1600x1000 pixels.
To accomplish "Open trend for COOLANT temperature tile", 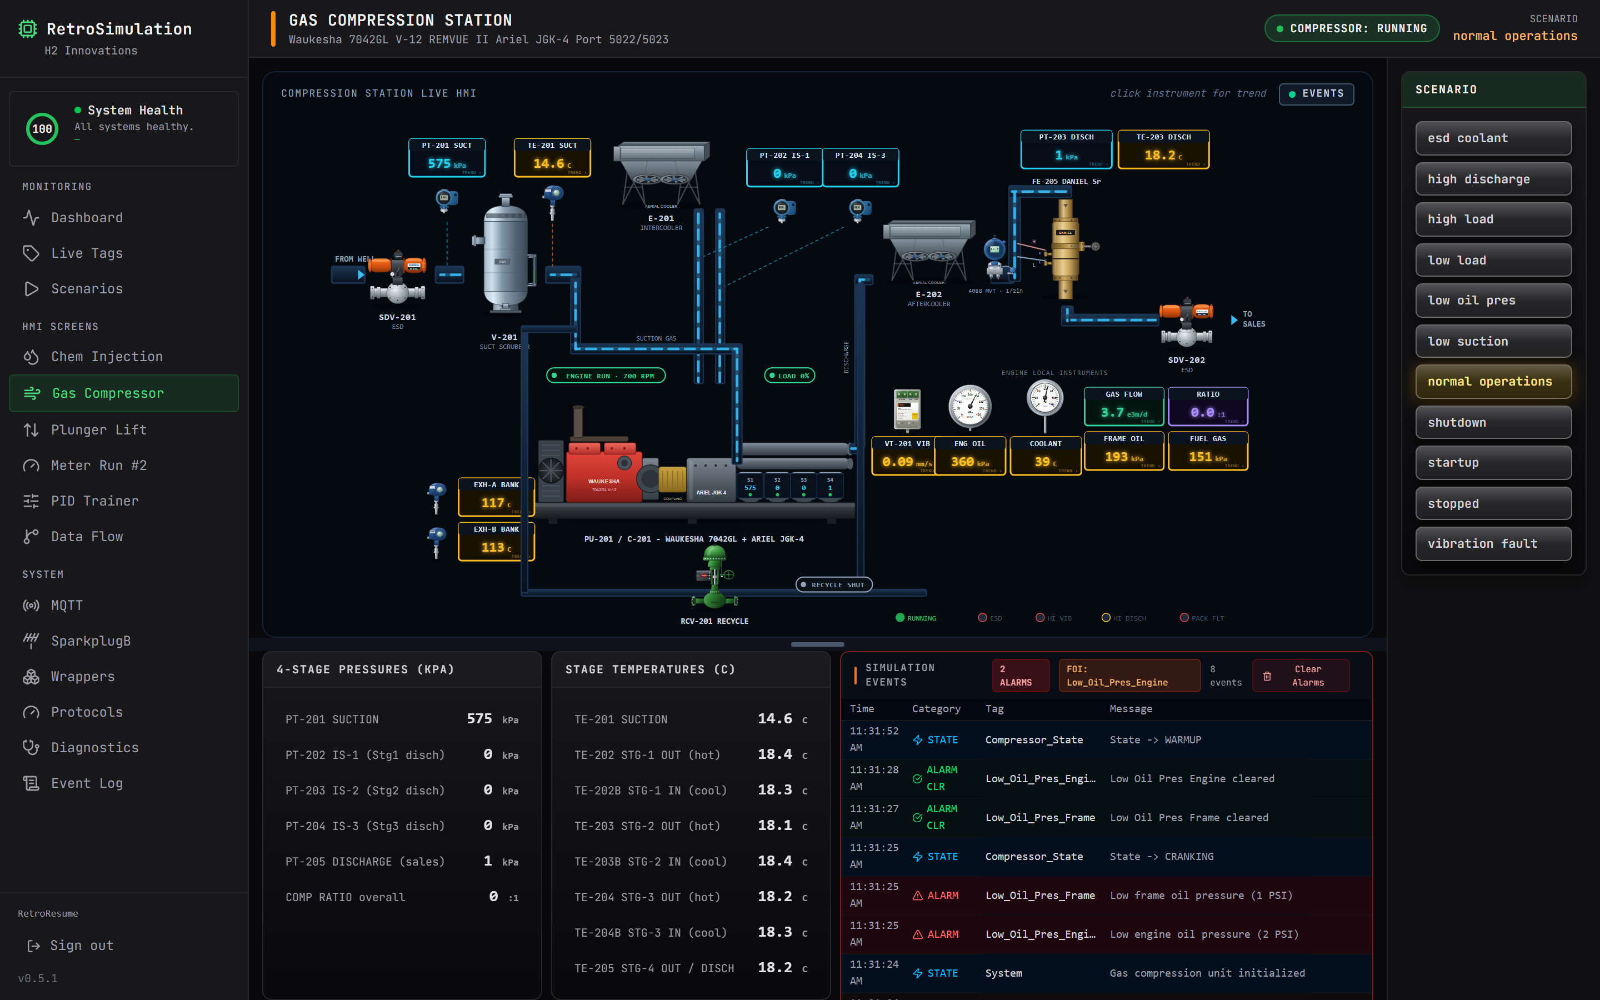I will click(1046, 456).
